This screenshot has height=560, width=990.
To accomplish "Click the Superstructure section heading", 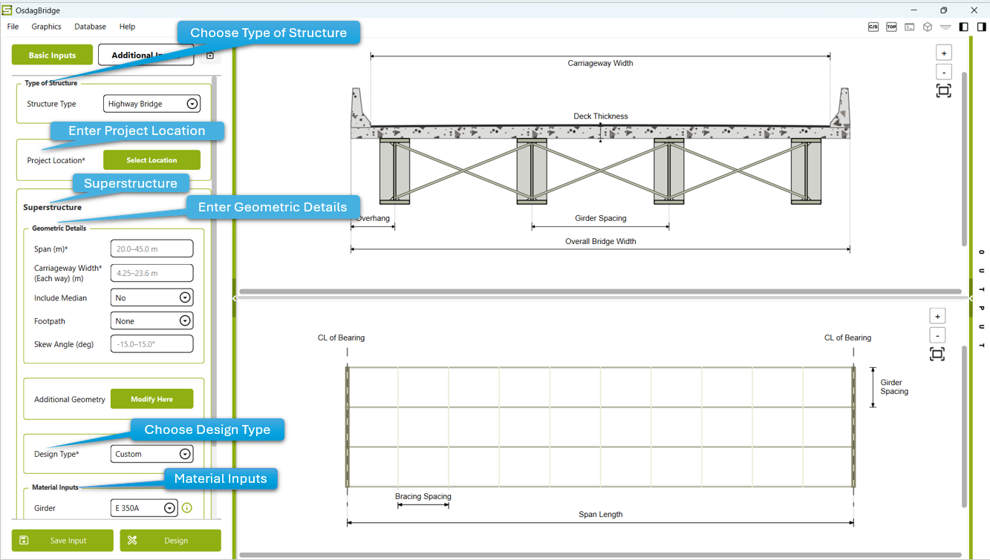I will [52, 208].
